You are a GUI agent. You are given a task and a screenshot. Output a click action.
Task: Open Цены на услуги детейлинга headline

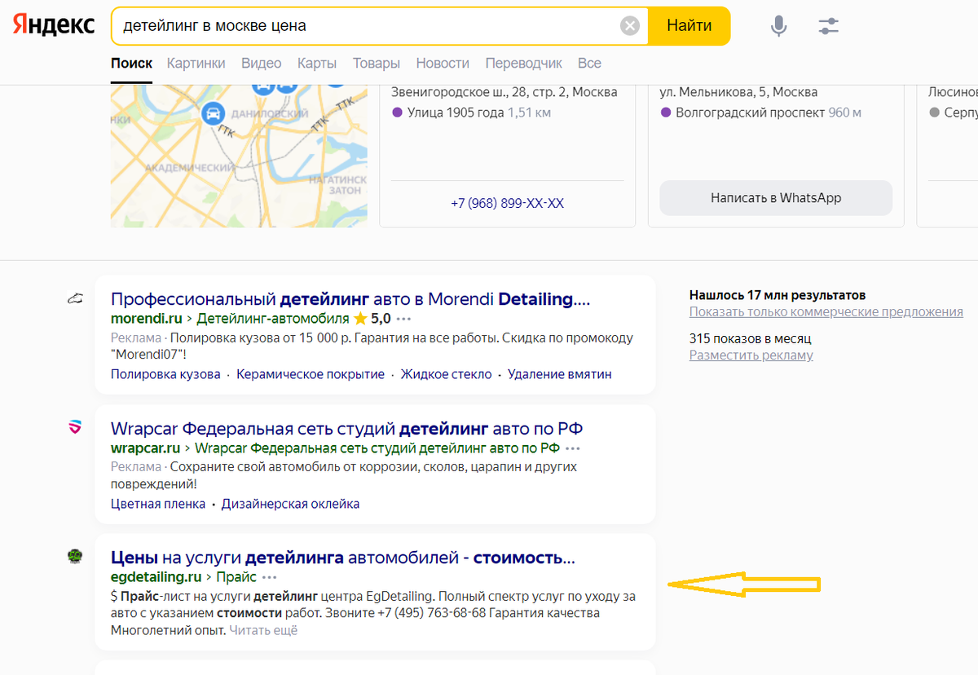(x=343, y=558)
